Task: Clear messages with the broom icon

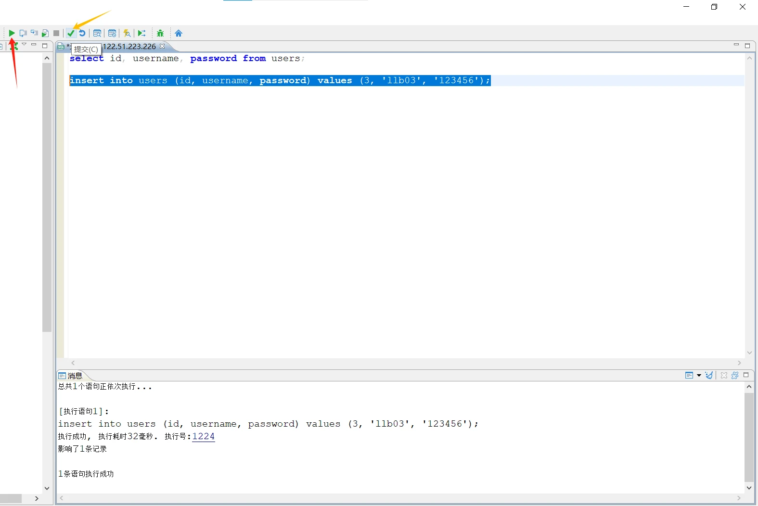Action: (709, 375)
